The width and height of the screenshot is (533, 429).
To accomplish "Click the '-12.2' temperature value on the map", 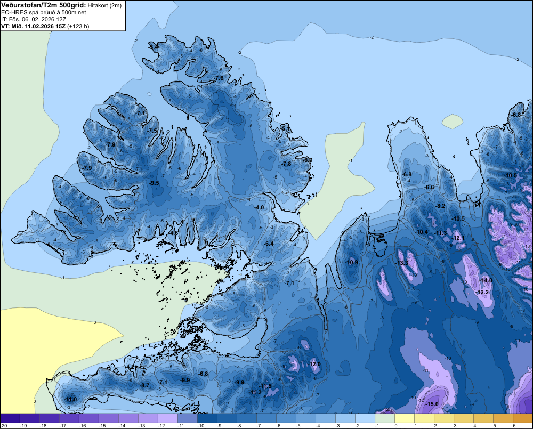I will click(482, 293).
